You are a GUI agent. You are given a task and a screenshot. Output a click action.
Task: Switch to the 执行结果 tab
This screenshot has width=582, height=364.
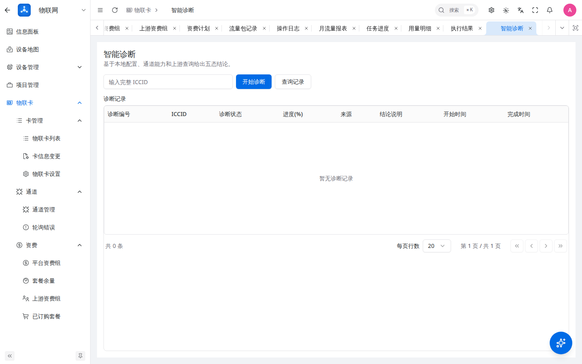click(x=462, y=28)
